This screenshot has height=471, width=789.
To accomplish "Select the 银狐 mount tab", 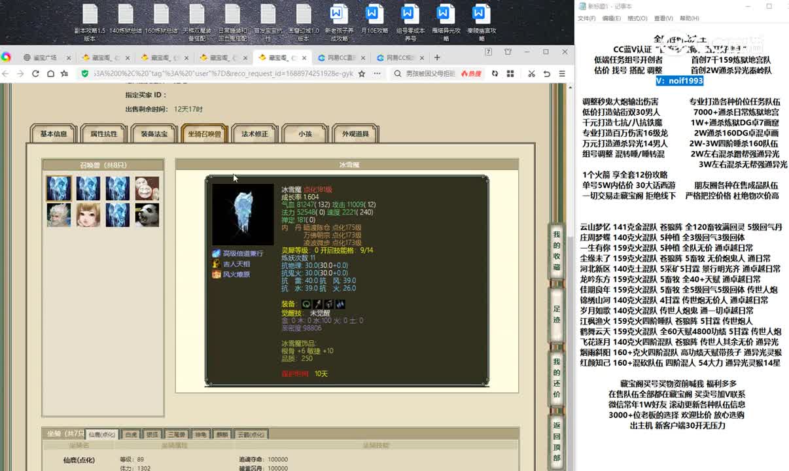I will tap(152, 434).
